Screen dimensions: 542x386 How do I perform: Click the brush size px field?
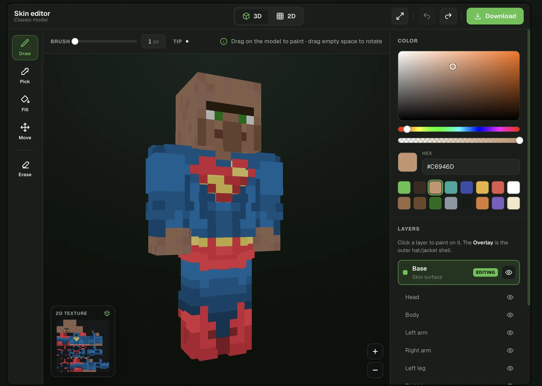coord(154,41)
